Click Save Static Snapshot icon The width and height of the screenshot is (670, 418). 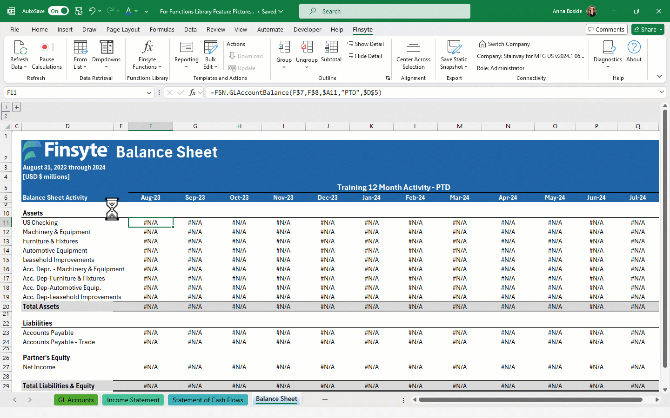[454, 47]
